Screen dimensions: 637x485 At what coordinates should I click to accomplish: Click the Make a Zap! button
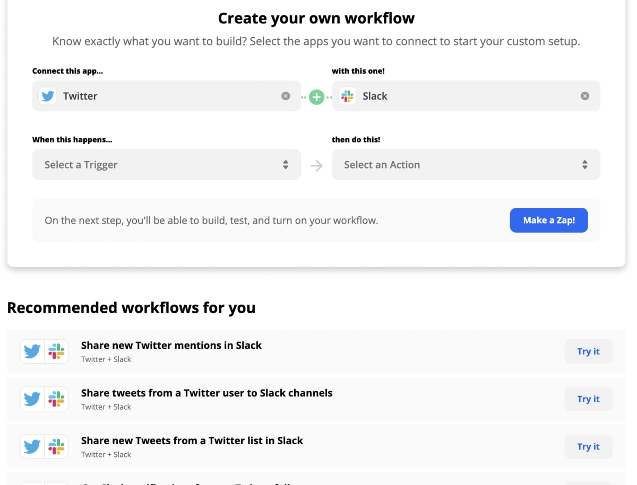549,220
